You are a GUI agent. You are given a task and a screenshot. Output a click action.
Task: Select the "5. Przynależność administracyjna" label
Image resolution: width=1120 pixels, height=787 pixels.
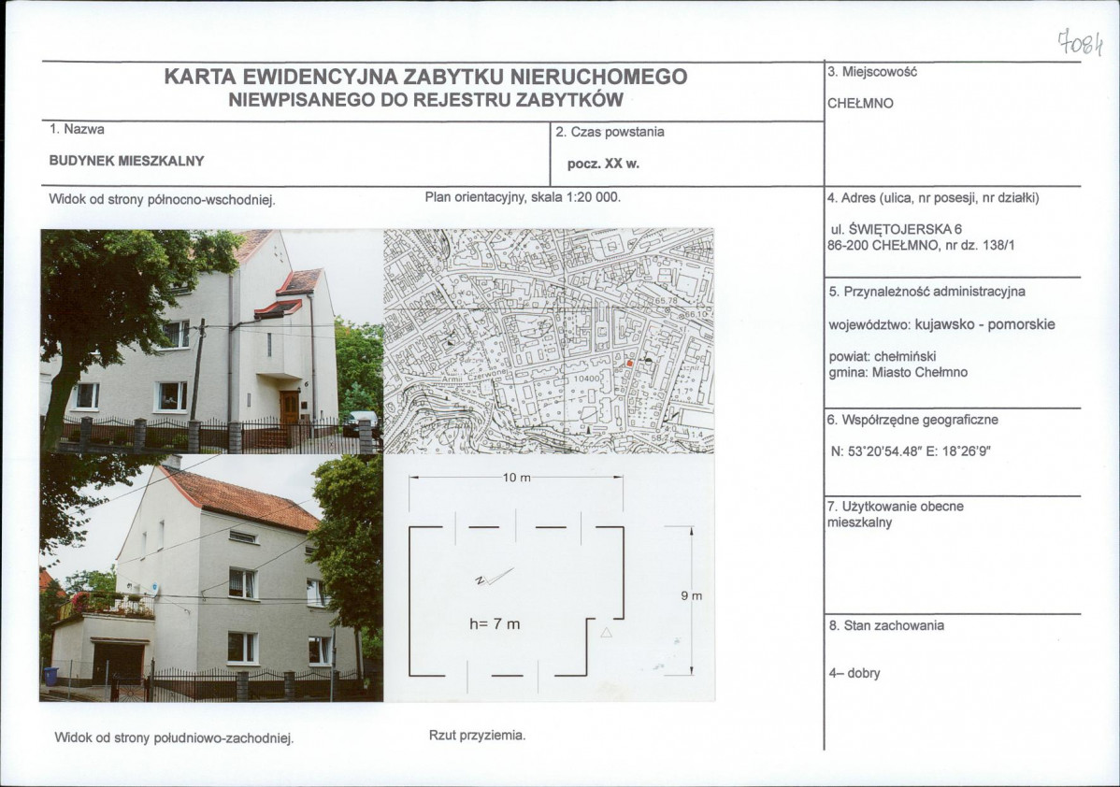[x=926, y=292]
